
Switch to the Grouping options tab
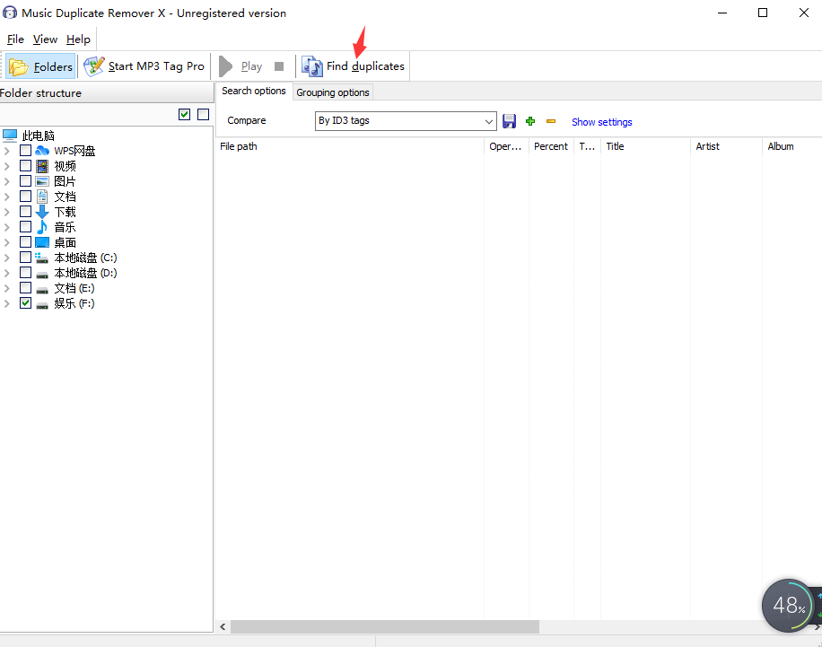tap(332, 92)
